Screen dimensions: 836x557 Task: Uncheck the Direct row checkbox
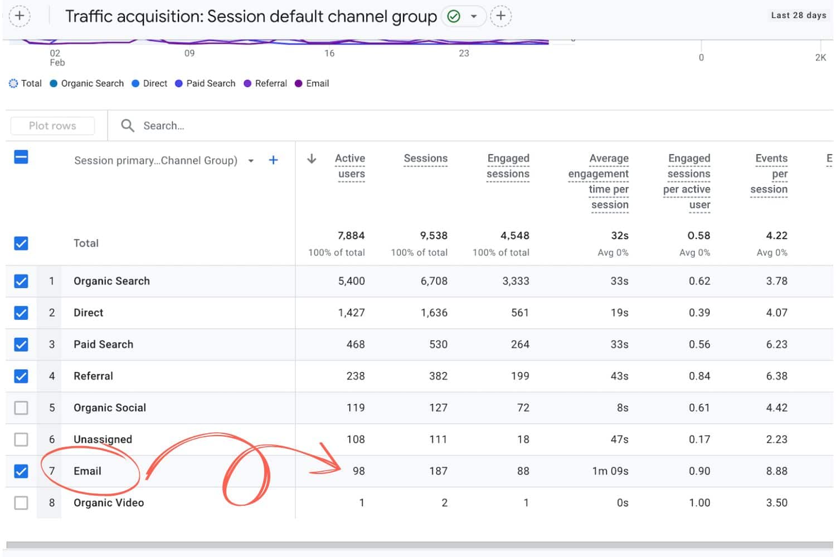pos(21,313)
